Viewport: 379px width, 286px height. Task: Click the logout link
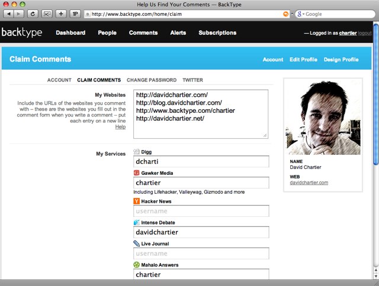coord(365,33)
